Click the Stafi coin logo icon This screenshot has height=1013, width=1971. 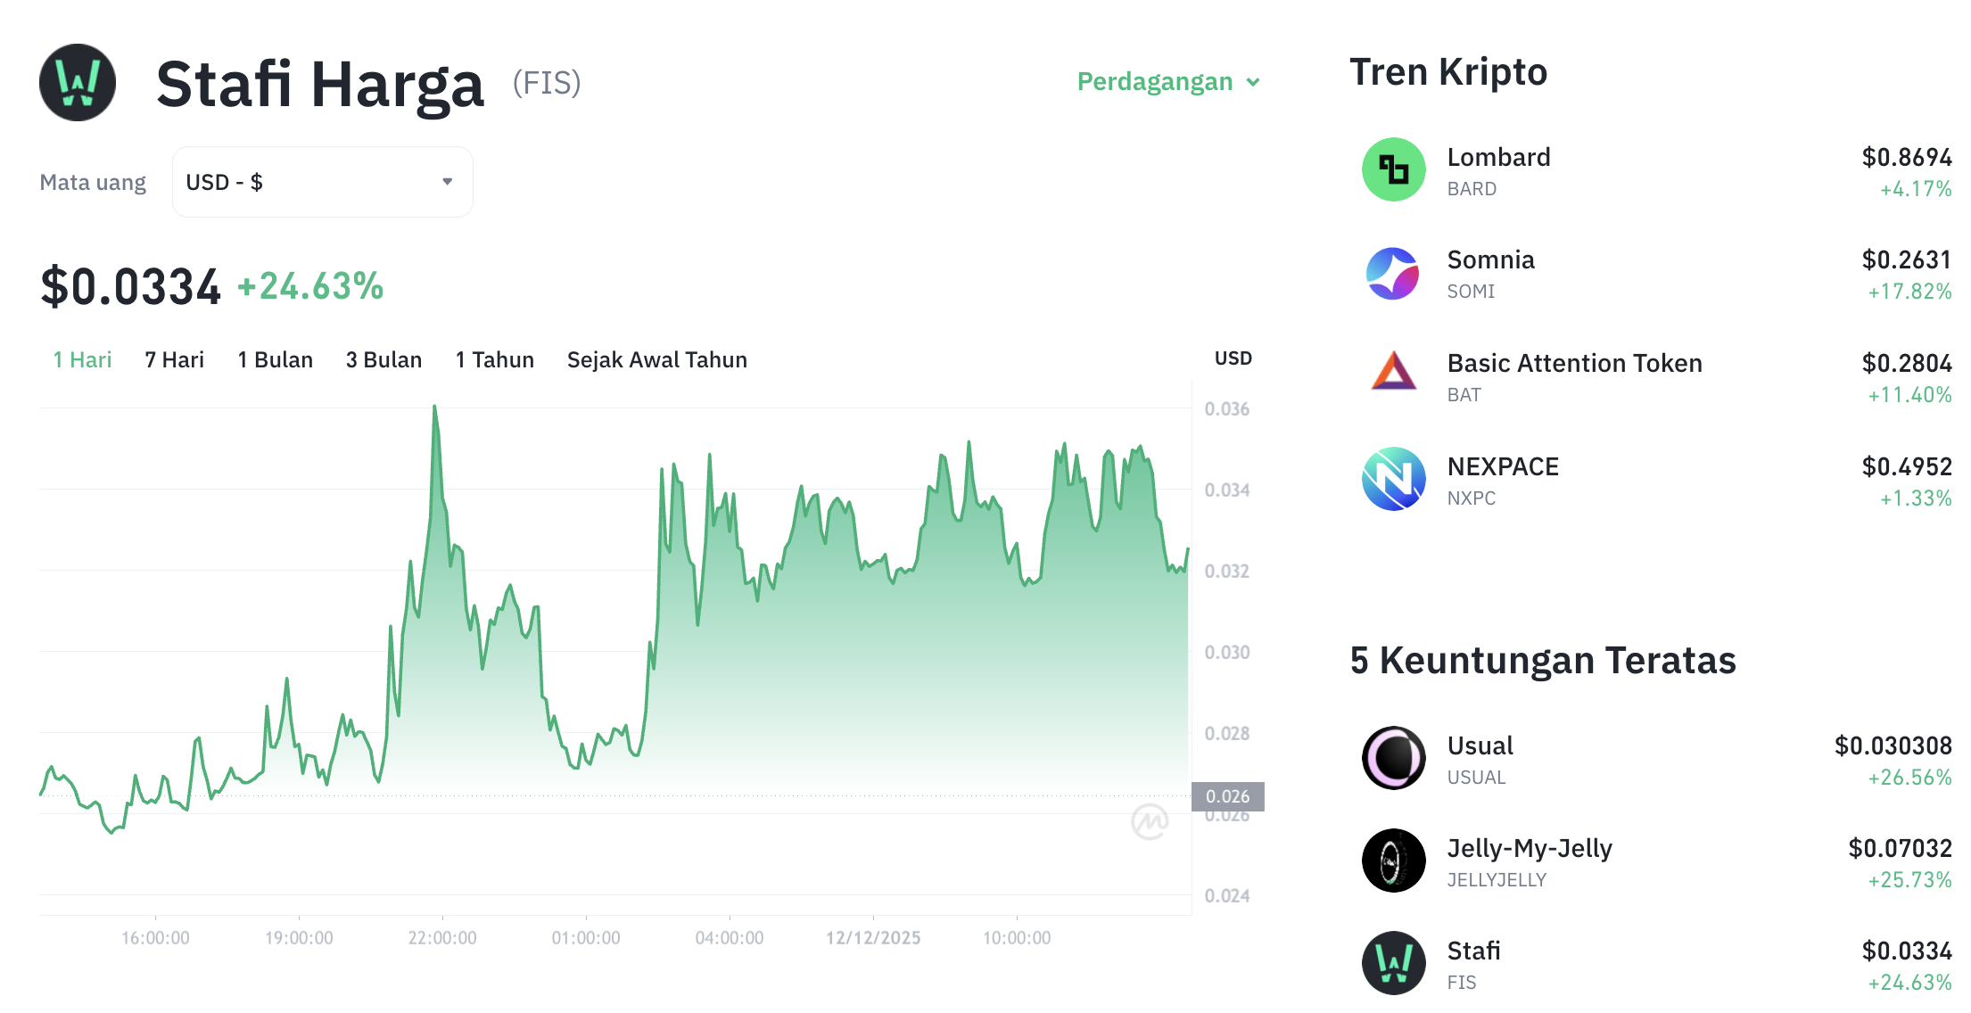point(77,82)
